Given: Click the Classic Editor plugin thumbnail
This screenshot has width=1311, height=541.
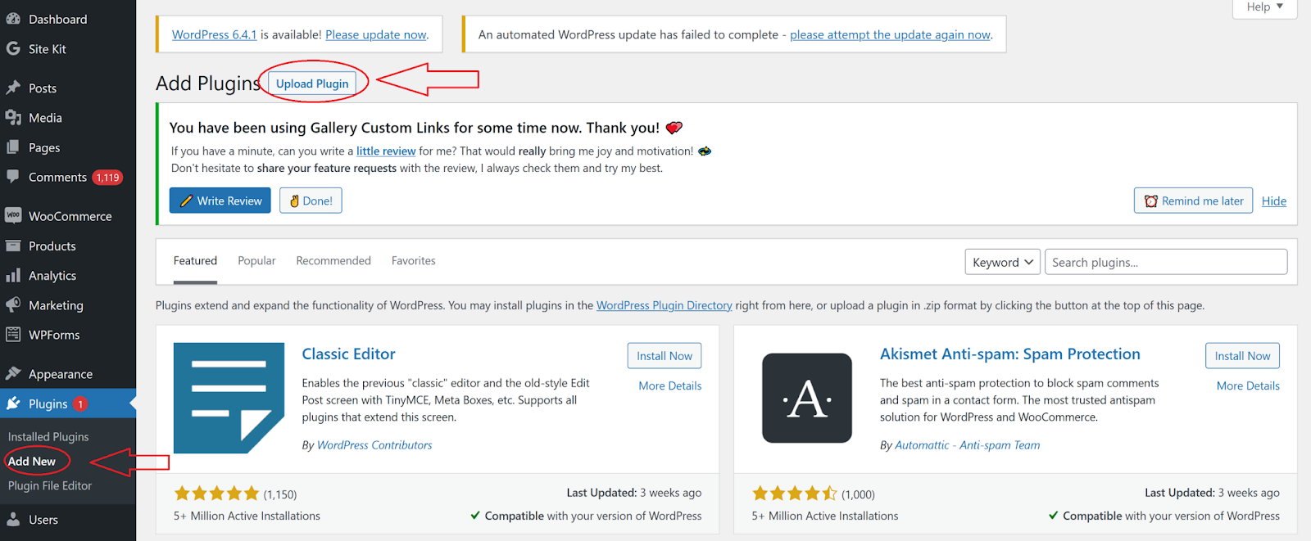Looking at the screenshot, I should pyautogui.click(x=229, y=398).
